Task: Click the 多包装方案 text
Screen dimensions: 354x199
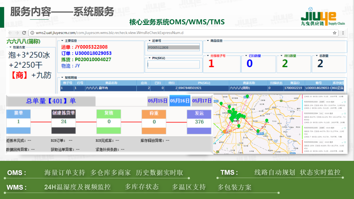Action: pos(235,187)
